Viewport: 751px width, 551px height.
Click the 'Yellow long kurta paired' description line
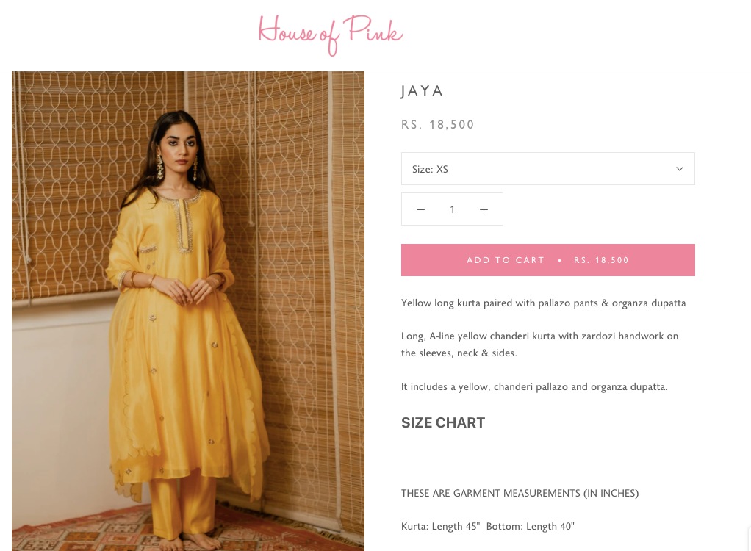544,303
